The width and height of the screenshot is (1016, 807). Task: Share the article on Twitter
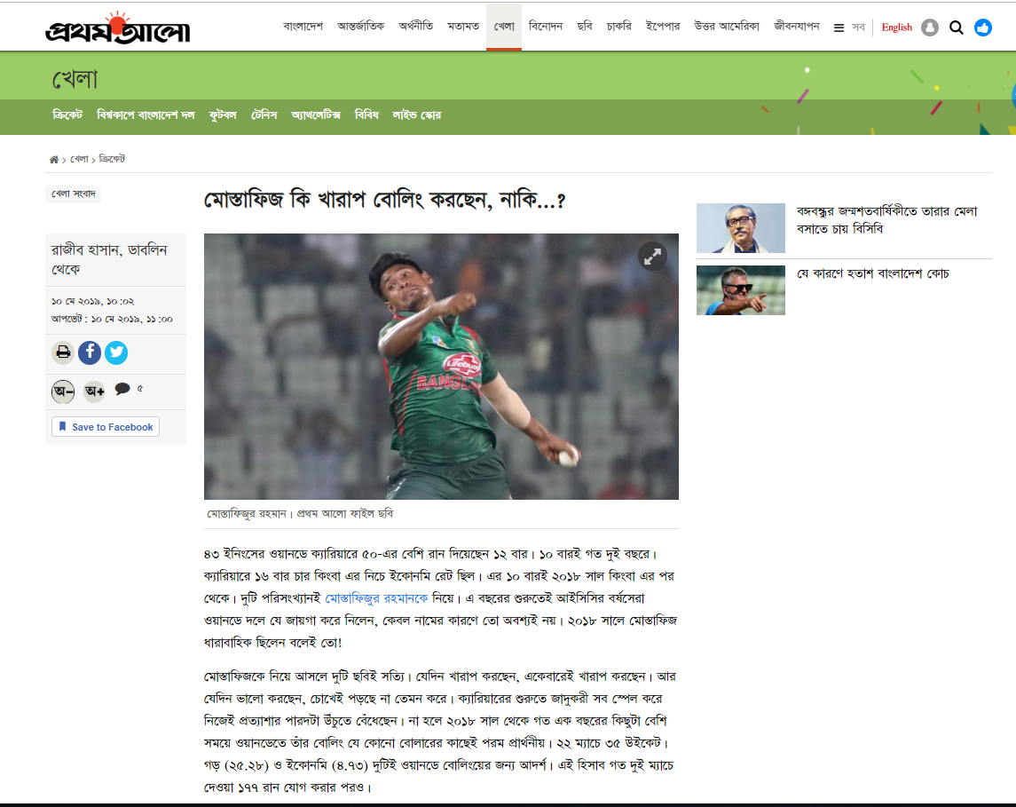[x=116, y=352]
